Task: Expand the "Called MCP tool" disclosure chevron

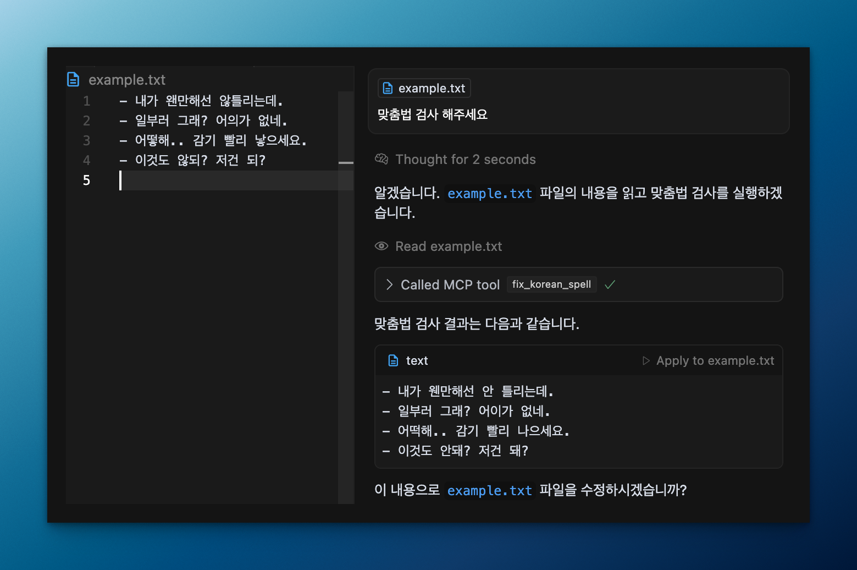Action: click(389, 284)
